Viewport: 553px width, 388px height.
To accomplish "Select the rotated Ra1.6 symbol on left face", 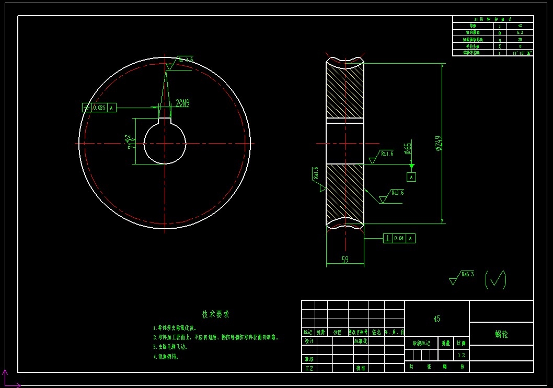I will point(318,179).
